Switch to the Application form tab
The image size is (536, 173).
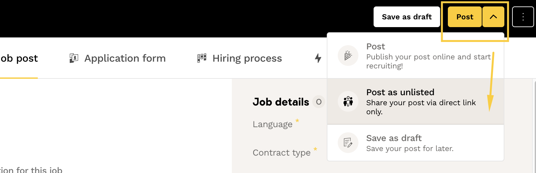tap(125, 58)
